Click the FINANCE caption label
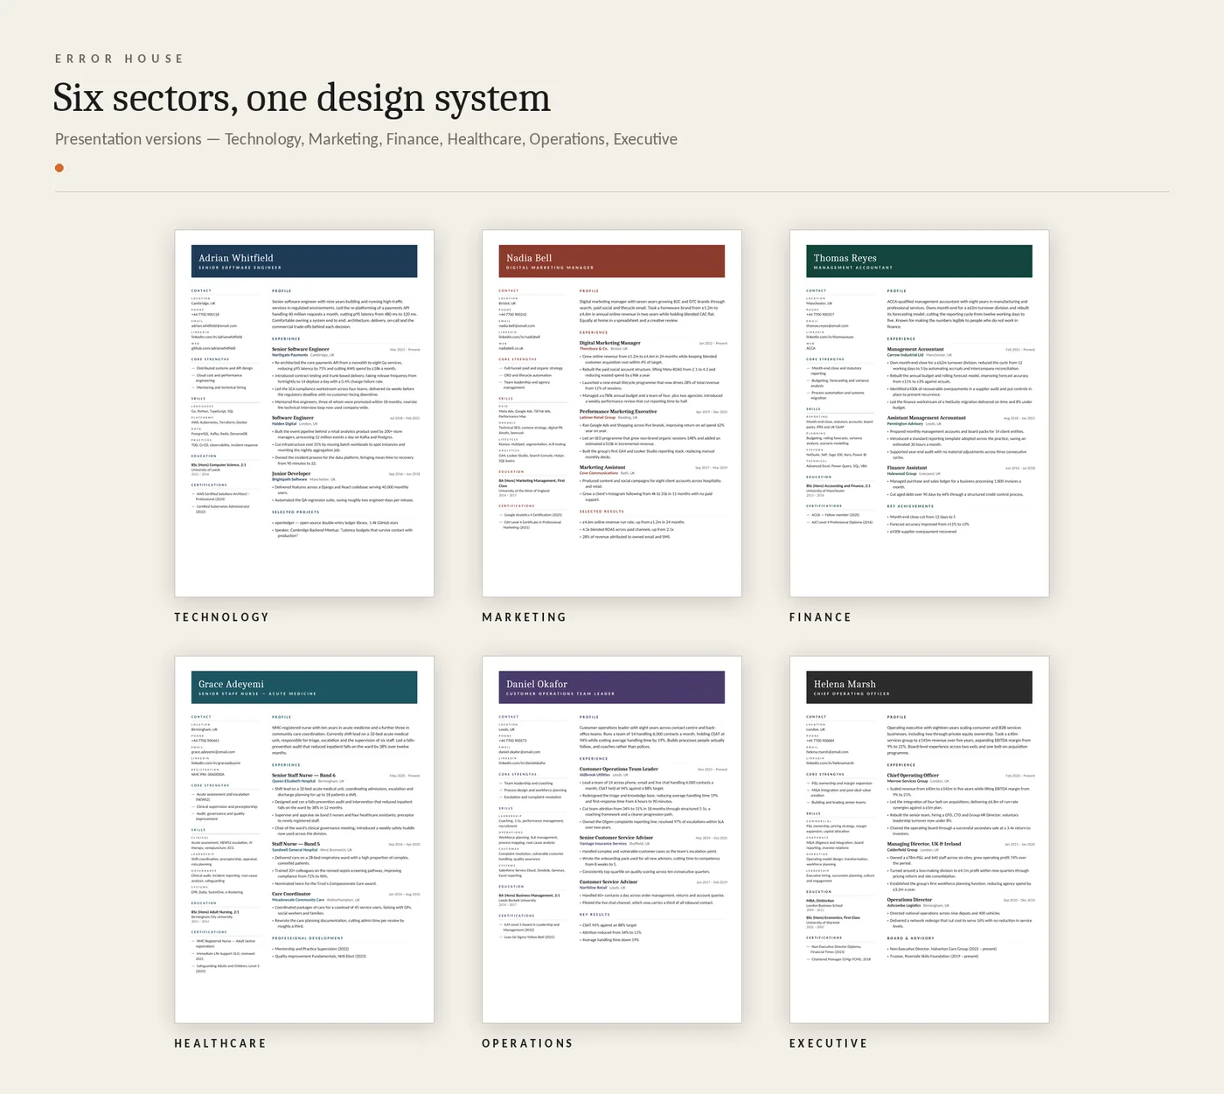The width and height of the screenshot is (1224, 1094). tap(820, 617)
